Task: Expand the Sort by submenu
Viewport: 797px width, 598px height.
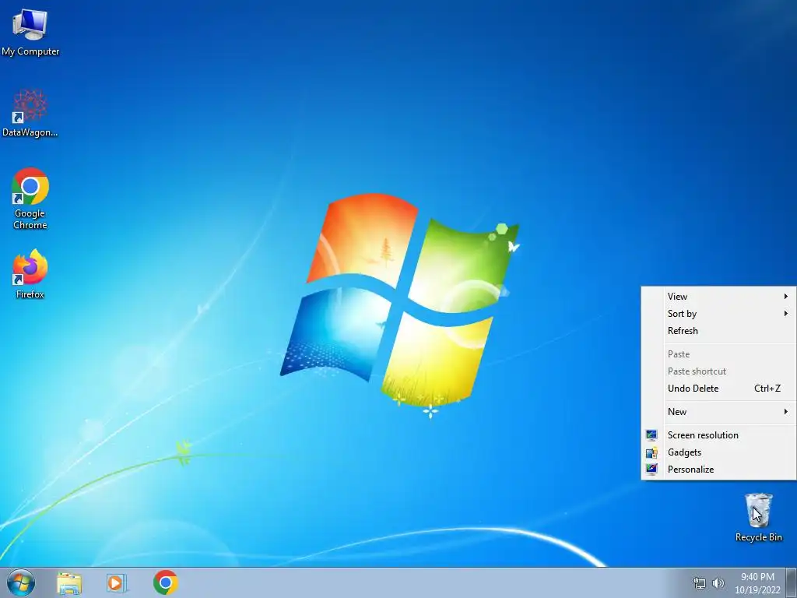Action: coord(718,314)
